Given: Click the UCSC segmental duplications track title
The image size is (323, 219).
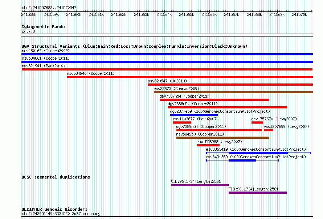Looking at the screenshot, I should coord(56,177).
